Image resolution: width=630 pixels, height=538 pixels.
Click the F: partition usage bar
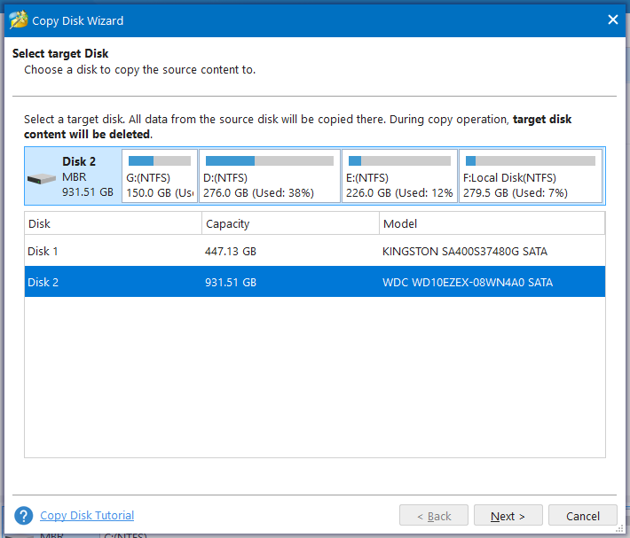click(531, 161)
